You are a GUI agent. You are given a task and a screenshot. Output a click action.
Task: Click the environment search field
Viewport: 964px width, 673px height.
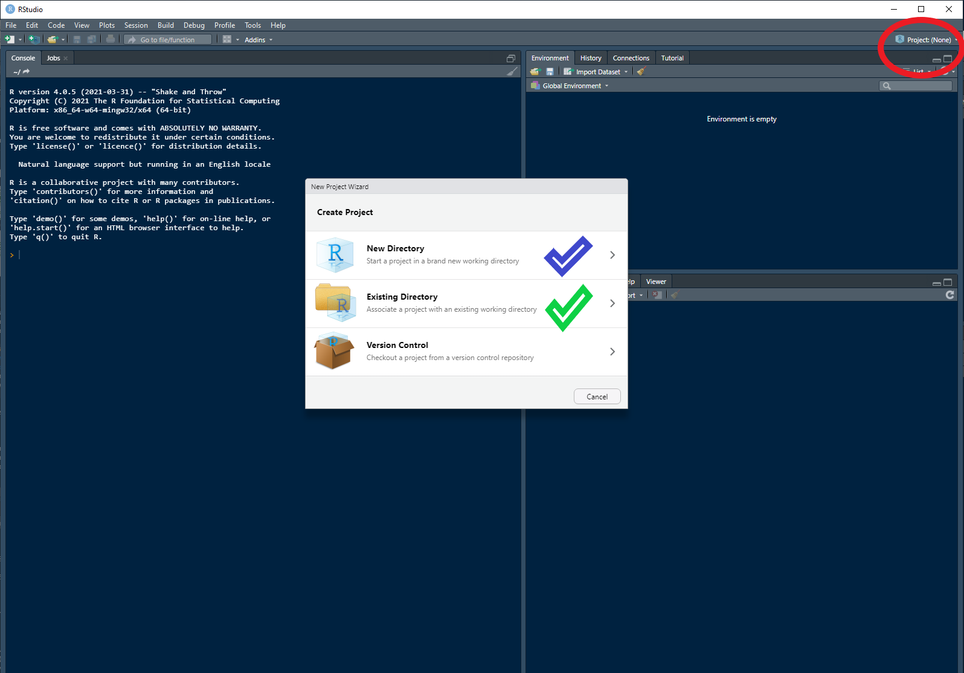tap(916, 86)
